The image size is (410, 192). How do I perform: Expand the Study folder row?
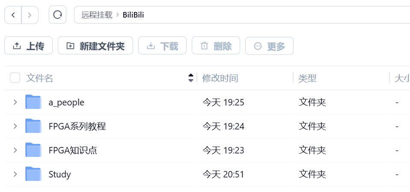pyautogui.click(x=15, y=174)
